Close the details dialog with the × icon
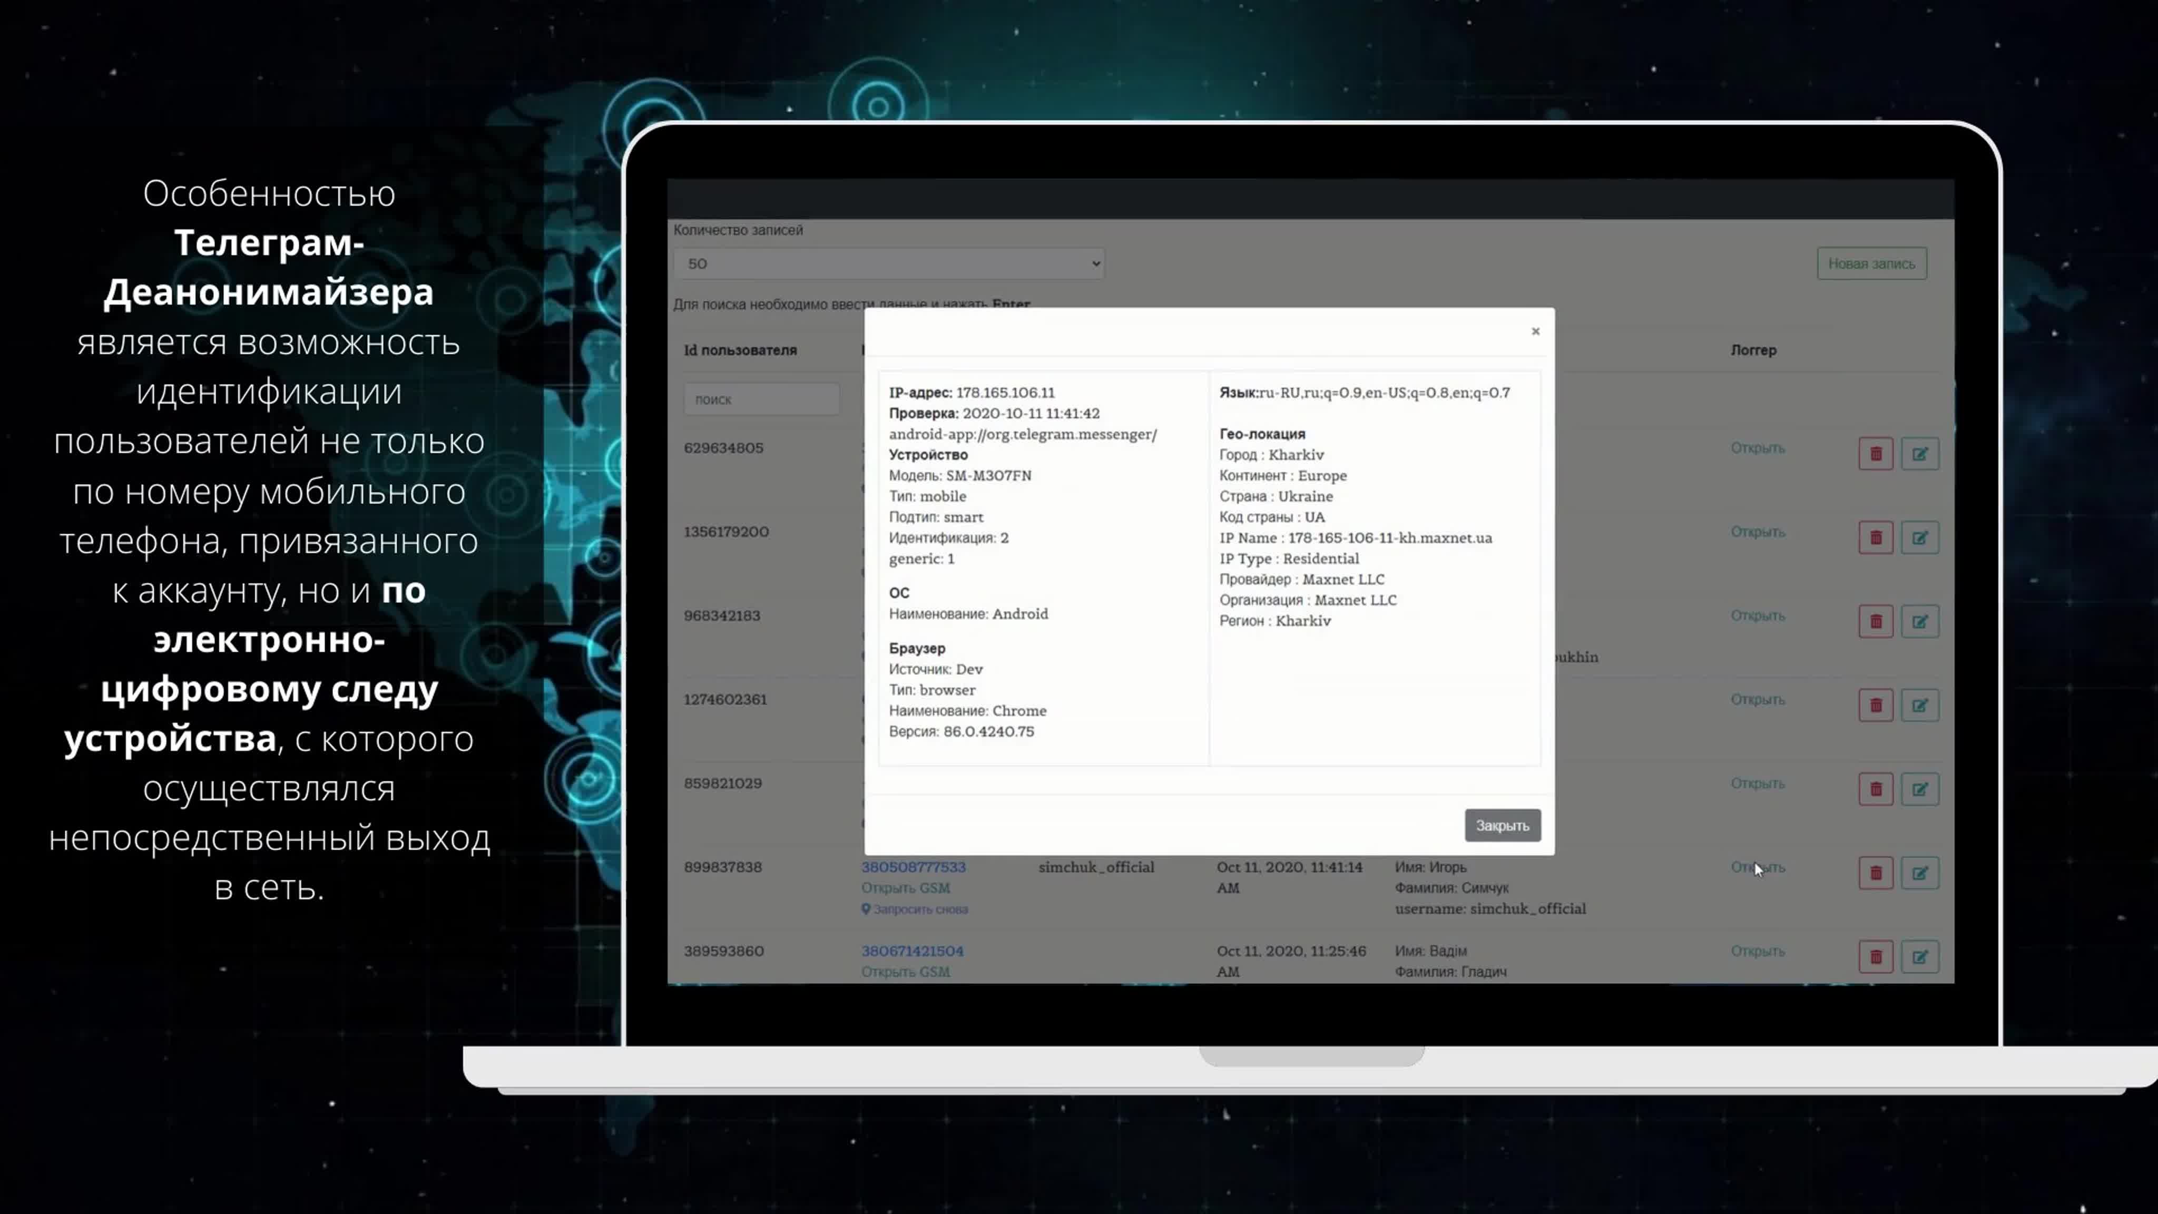 point(1535,331)
